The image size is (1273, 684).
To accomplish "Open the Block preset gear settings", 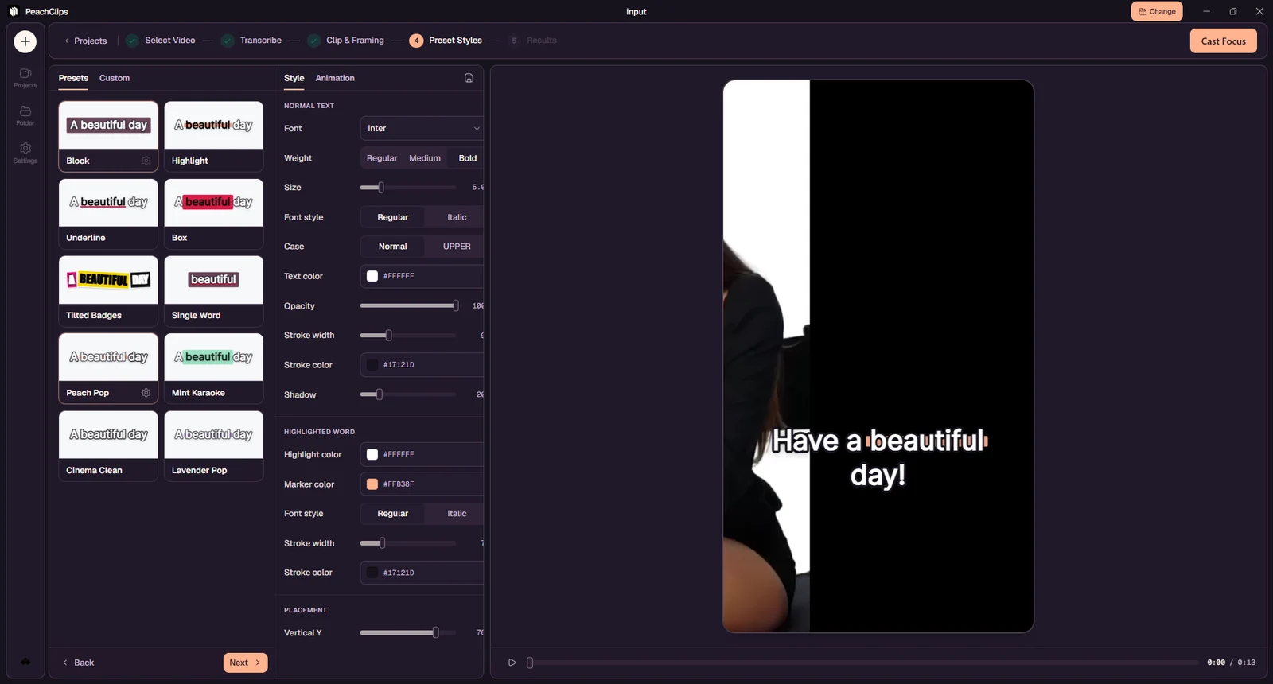I will pos(146,161).
